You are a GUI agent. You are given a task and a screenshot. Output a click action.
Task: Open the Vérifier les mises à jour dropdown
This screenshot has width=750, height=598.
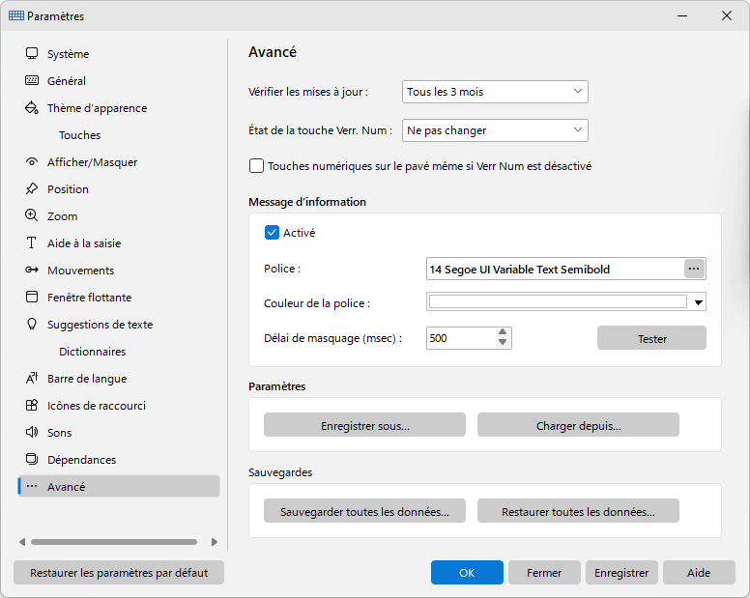pos(495,92)
